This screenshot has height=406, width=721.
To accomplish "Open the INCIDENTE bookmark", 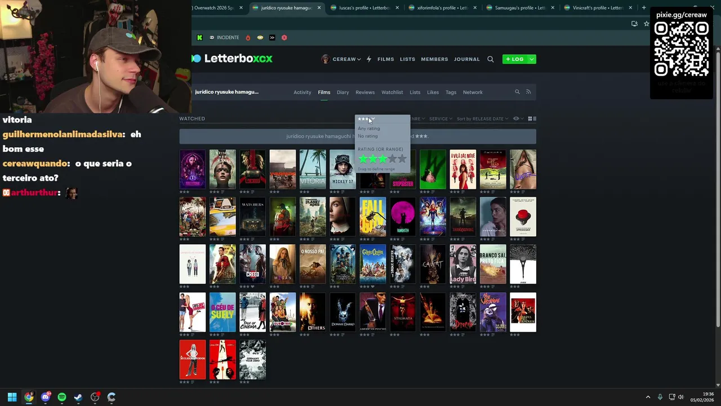I will 224,38.
